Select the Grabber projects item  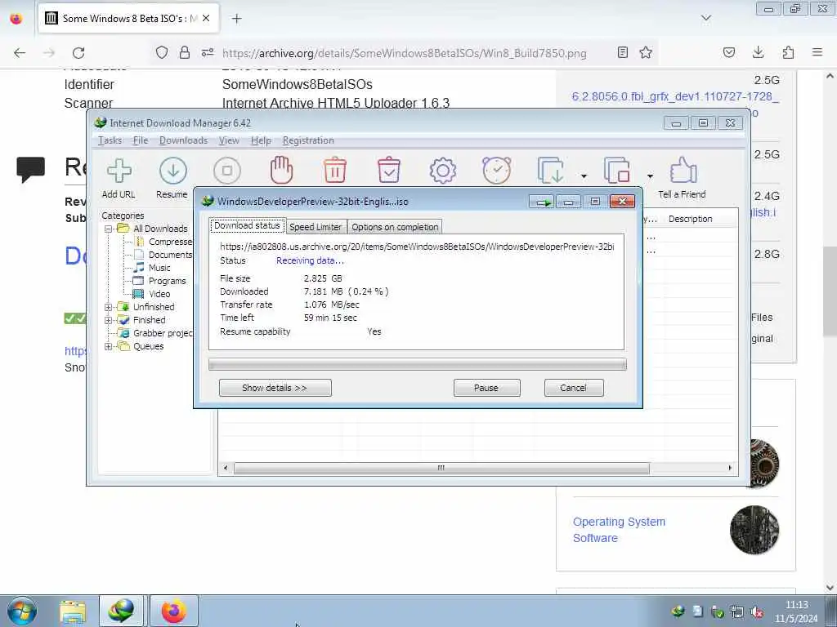pyautogui.click(x=163, y=333)
